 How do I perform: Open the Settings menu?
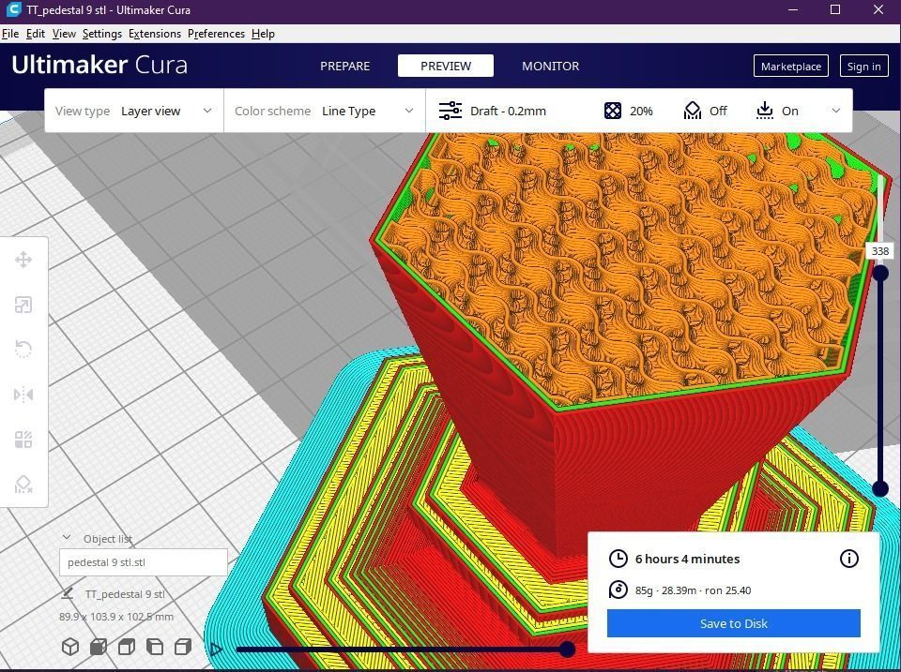(x=101, y=34)
